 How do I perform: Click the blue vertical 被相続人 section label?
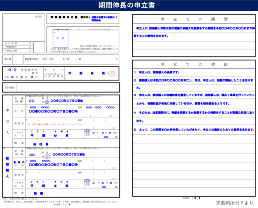click(x=7, y=167)
